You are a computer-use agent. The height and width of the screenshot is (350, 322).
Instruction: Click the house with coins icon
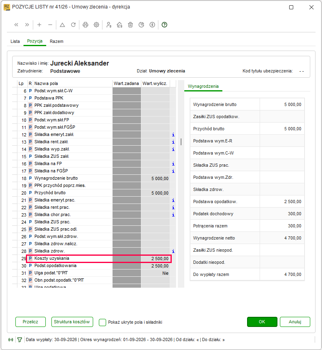pyautogui.click(x=119, y=25)
